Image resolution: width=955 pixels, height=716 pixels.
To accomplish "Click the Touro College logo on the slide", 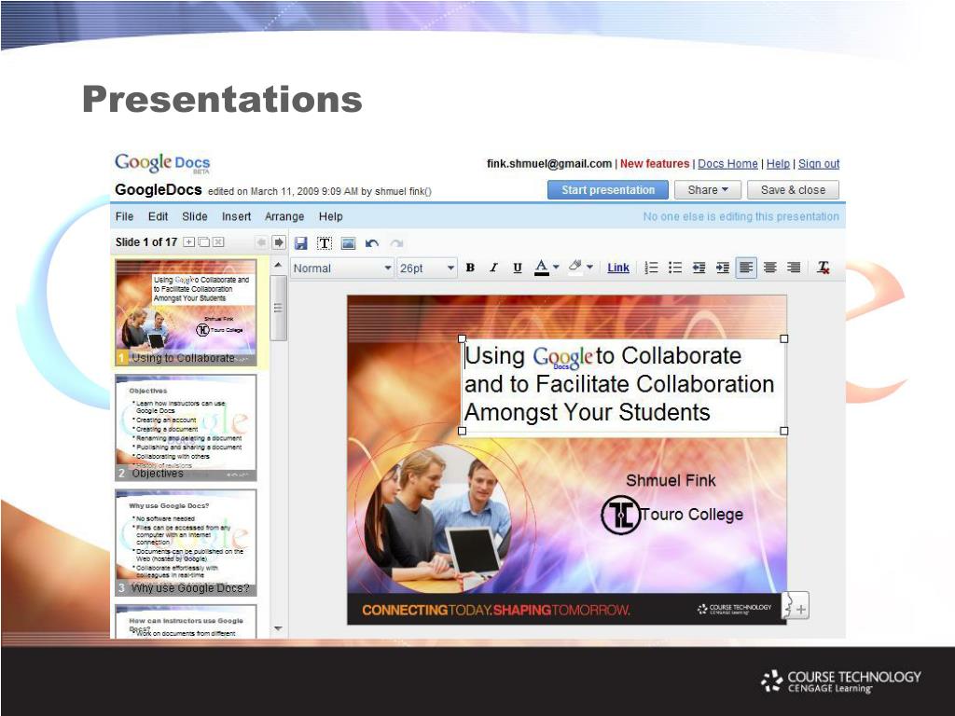I will (x=620, y=515).
